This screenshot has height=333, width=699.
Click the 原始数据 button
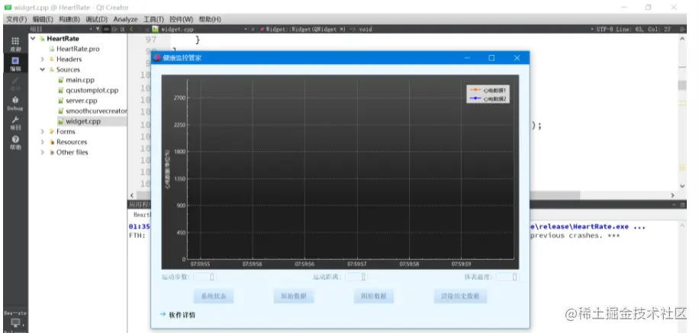[293, 296]
